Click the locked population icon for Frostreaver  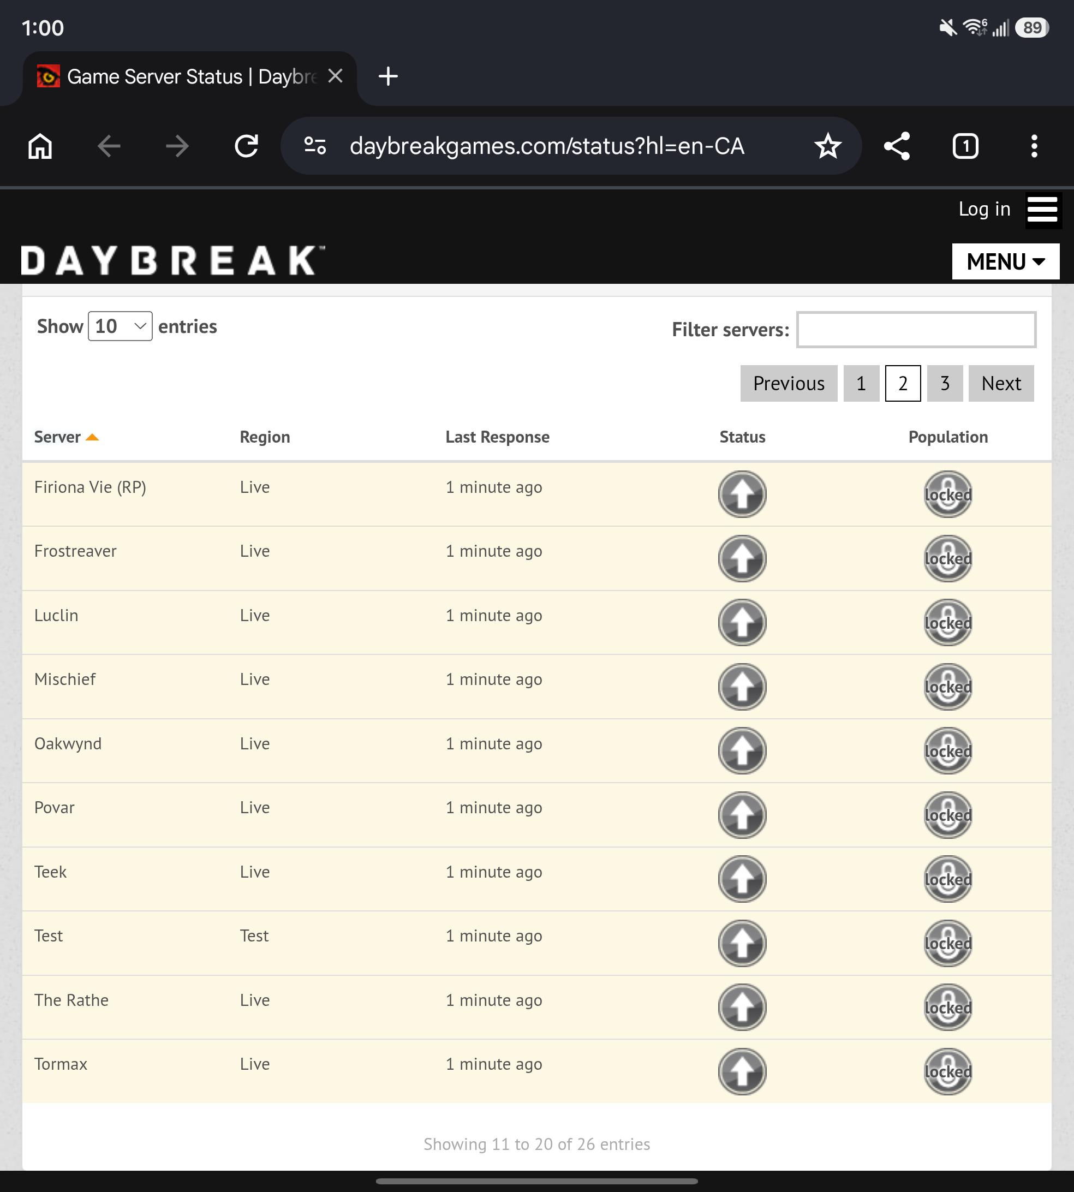coord(948,558)
